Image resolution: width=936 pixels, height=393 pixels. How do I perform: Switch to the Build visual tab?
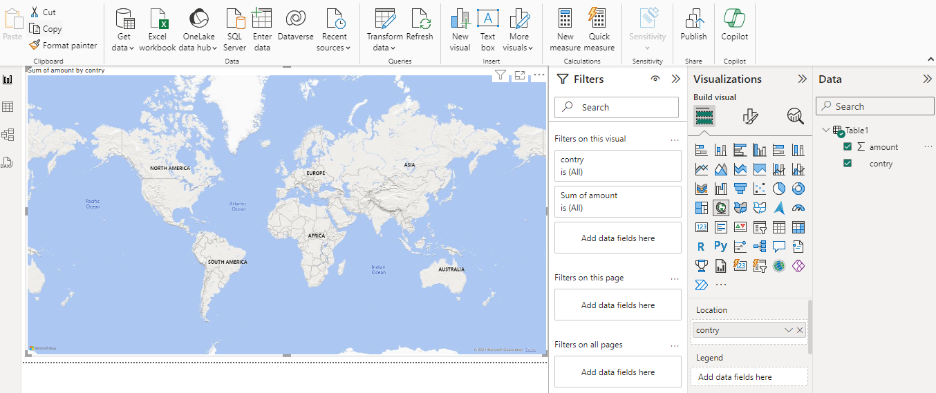(704, 116)
